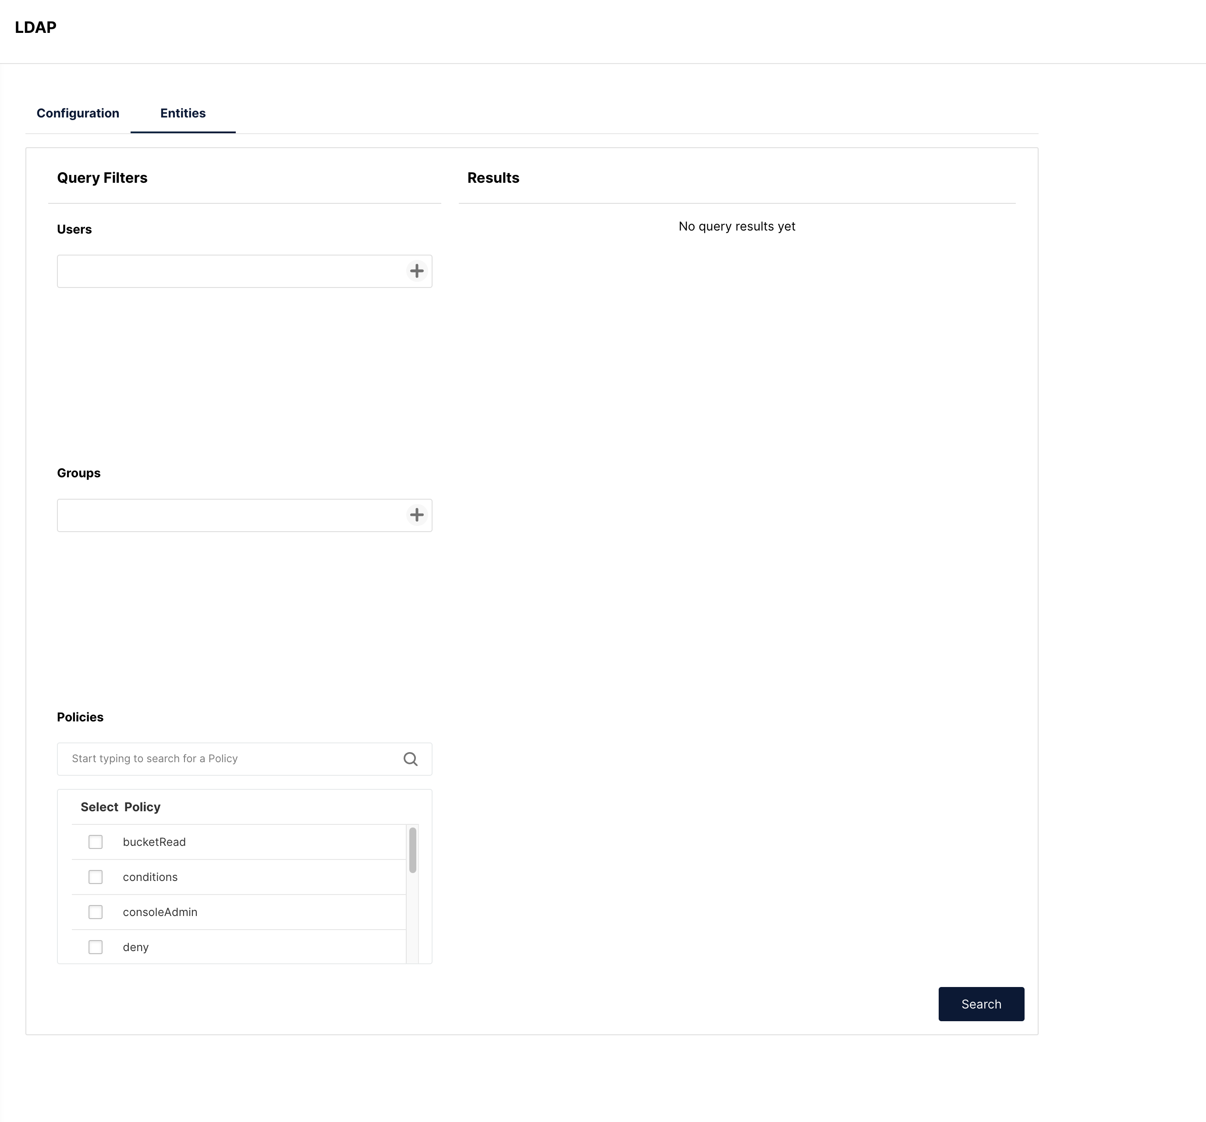This screenshot has height=1122, width=1206.
Task: Click the Query Filters heading
Action: [x=102, y=178]
